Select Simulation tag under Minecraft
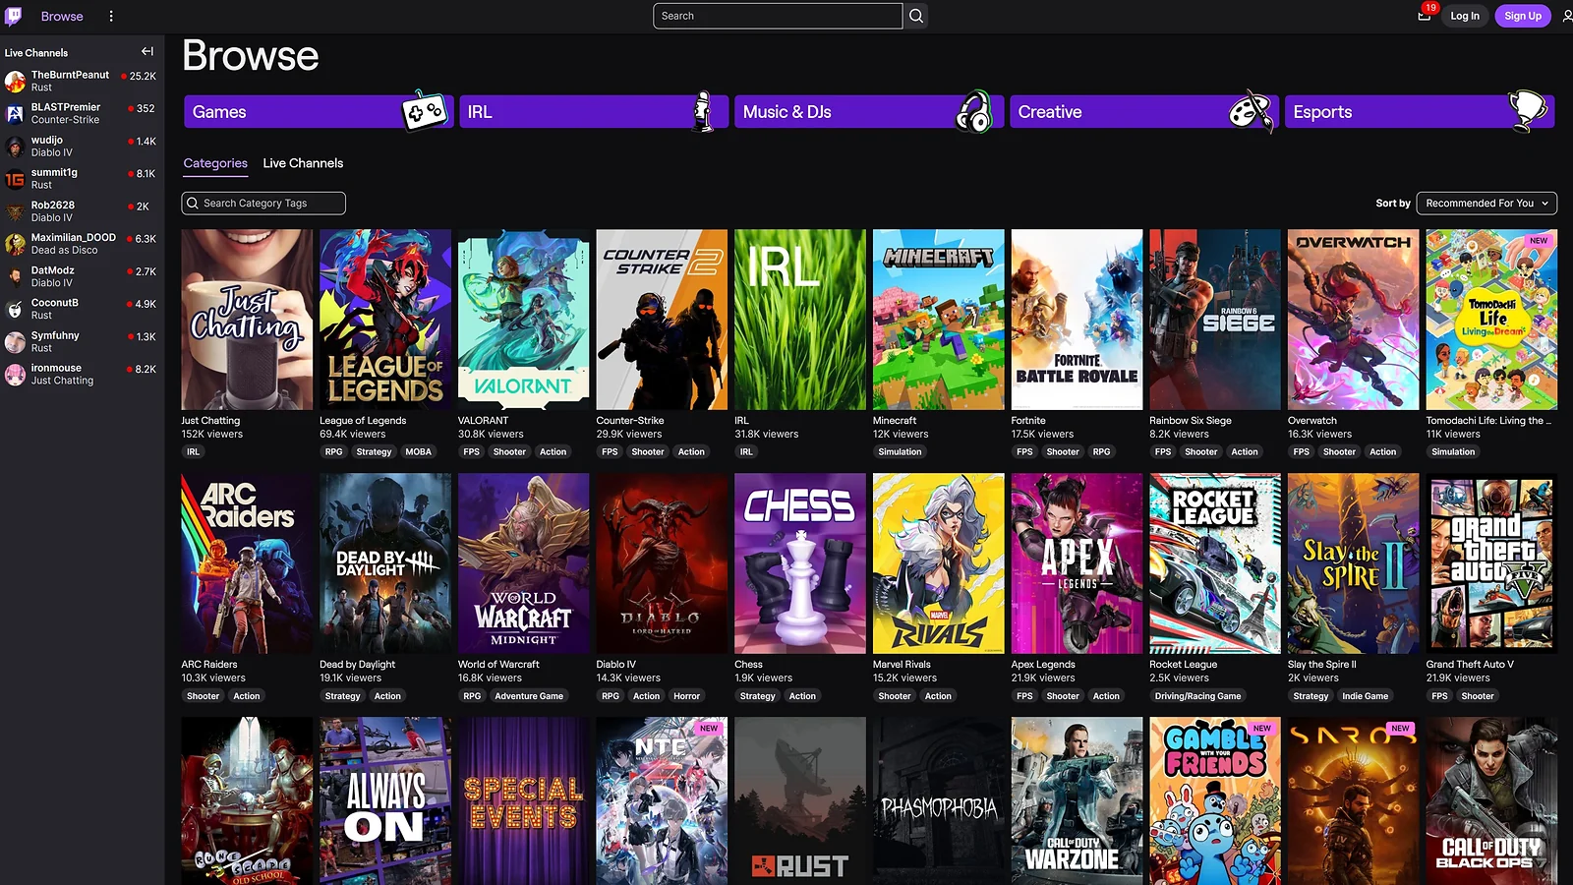The width and height of the screenshot is (1573, 885). [900, 452]
